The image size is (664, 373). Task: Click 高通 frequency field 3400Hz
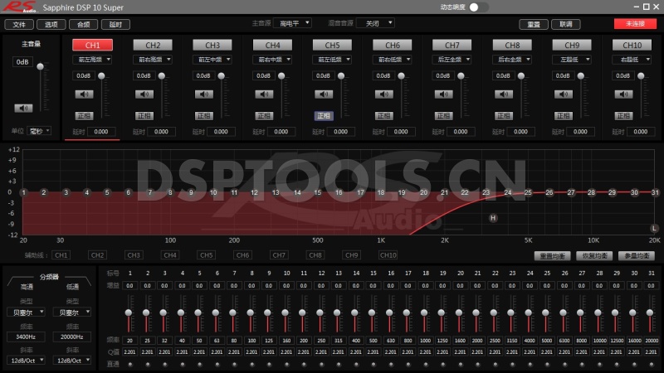(26, 337)
